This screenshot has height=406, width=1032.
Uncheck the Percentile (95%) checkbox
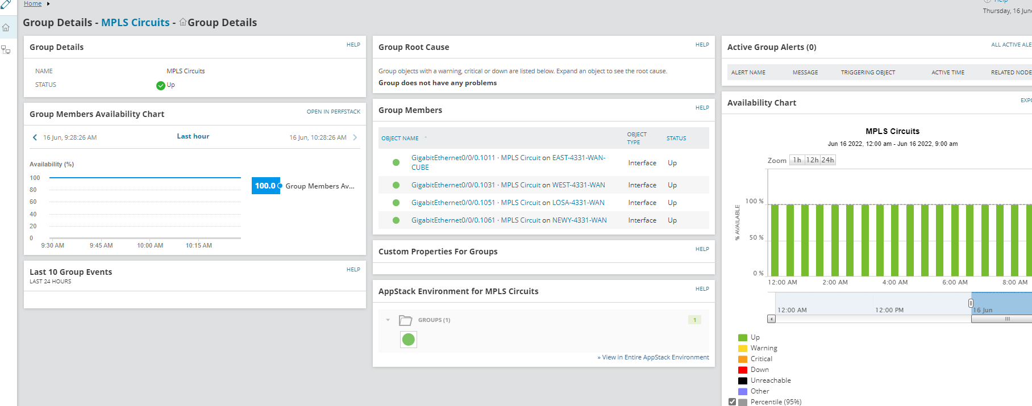coord(732,401)
